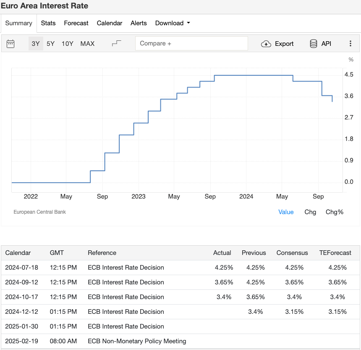The image size is (361, 350).
Task: Open 2024-12-12 ECB Interest Rate Decision
Action: click(126, 312)
